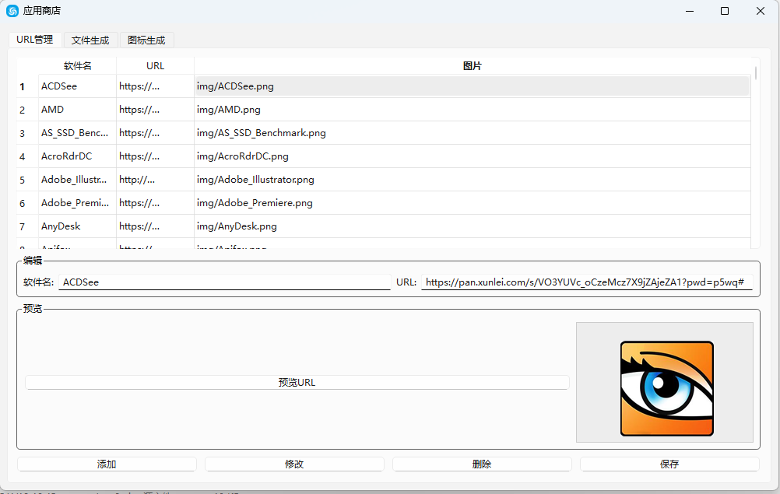Viewport: 780px width, 494px height.
Task: Select row header number 4
Action: coord(27,156)
